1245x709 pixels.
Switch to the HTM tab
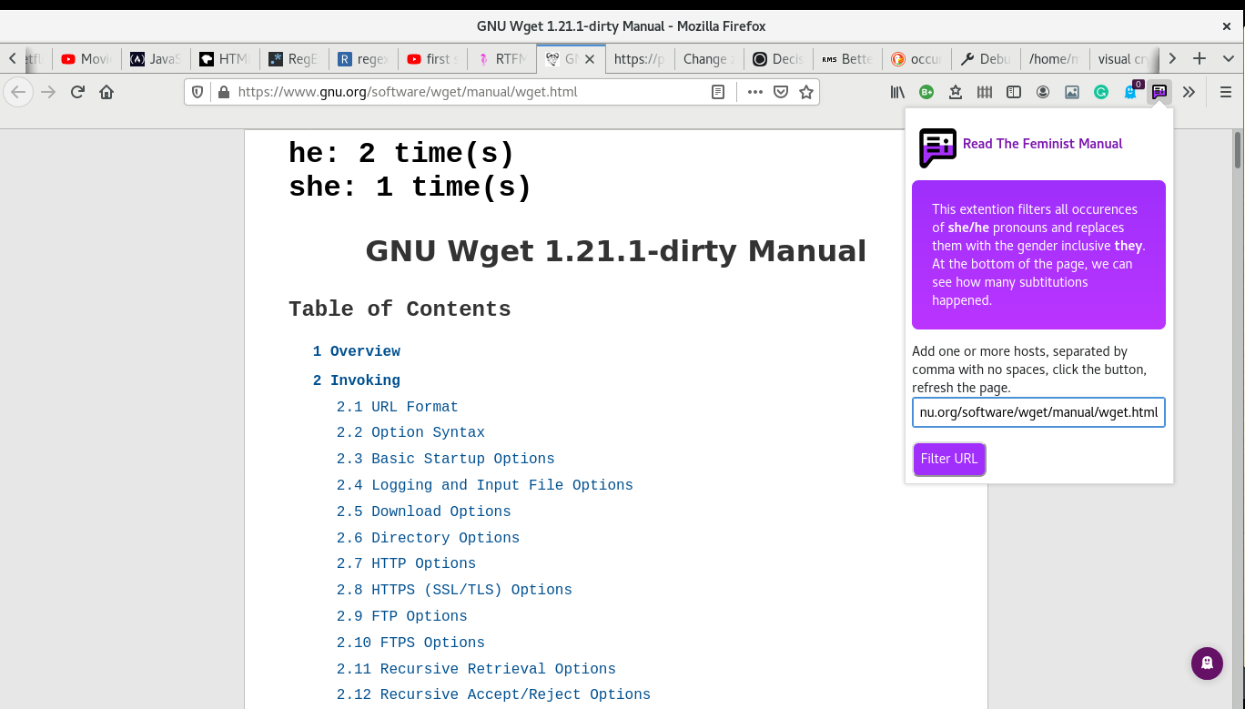pos(225,59)
